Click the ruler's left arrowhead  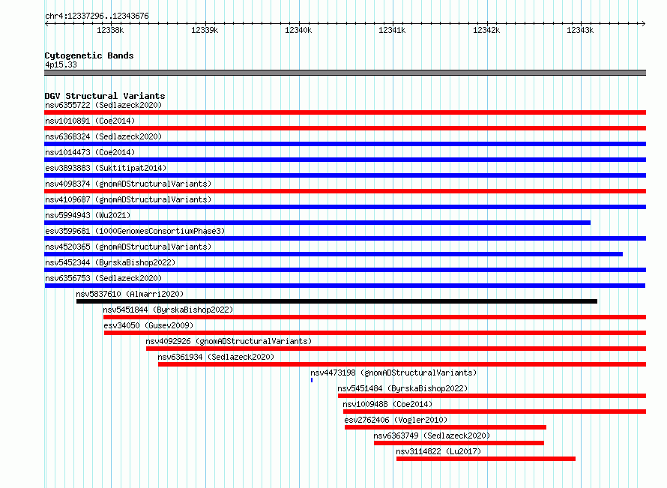coord(46,24)
